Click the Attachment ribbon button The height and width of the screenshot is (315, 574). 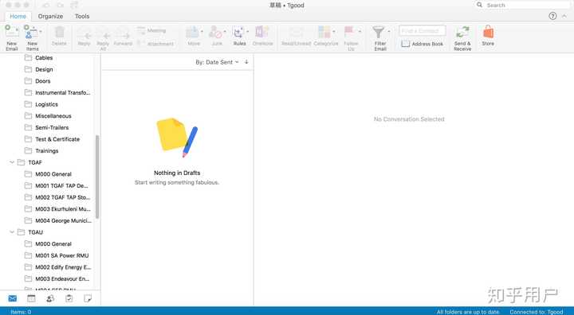[155, 44]
